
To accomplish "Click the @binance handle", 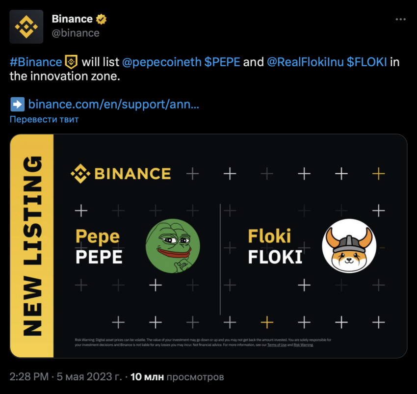I will [76, 33].
